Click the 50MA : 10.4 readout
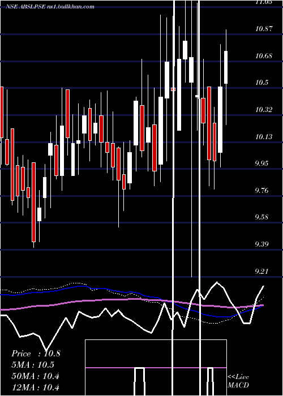The height and width of the screenshot is (396, 283). [35, 376]
